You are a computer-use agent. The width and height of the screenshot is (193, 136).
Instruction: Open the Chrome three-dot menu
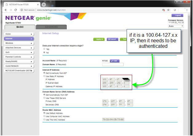point(187,10)
